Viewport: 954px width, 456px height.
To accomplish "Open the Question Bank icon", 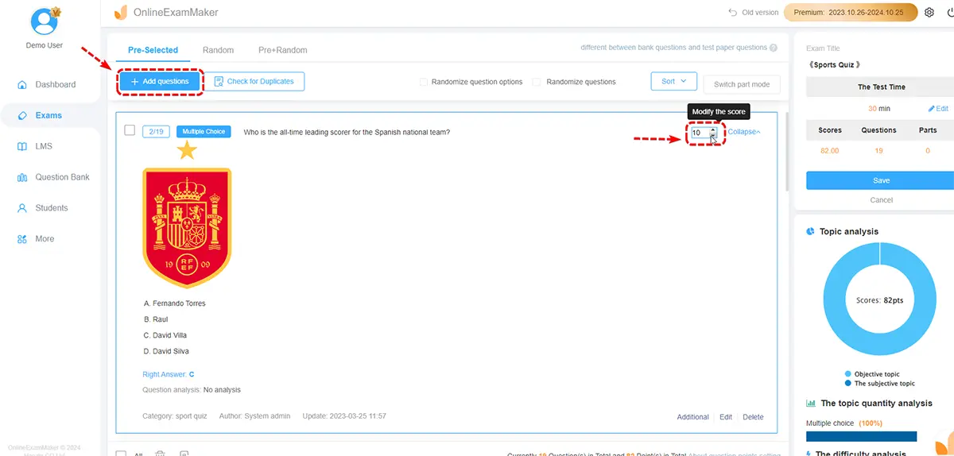I will (22, 178).
